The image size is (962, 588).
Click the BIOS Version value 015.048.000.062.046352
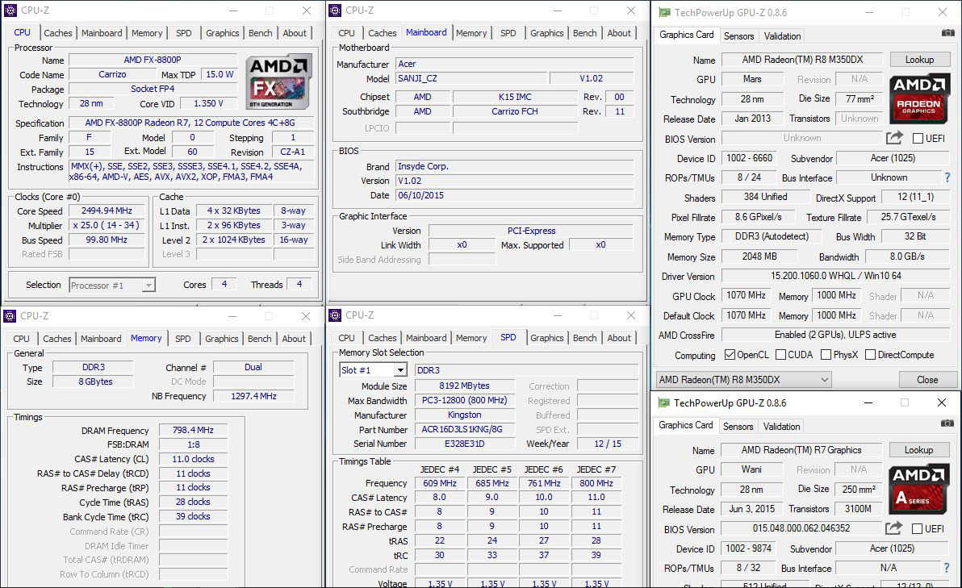[x=801, y=528]
